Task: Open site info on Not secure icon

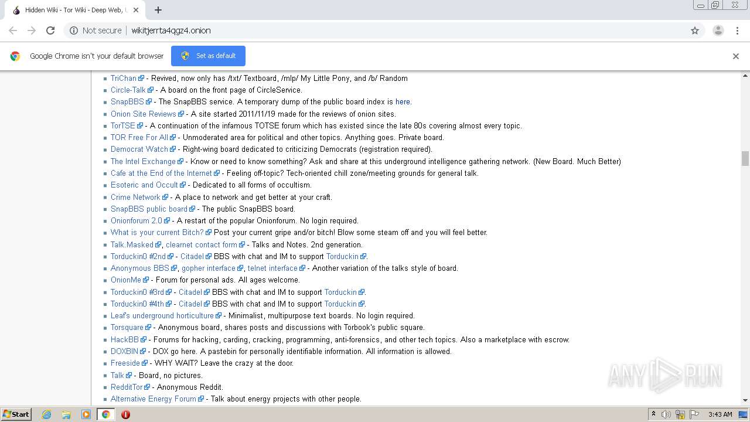Action: pyautogui.click(x=74, y=30)
